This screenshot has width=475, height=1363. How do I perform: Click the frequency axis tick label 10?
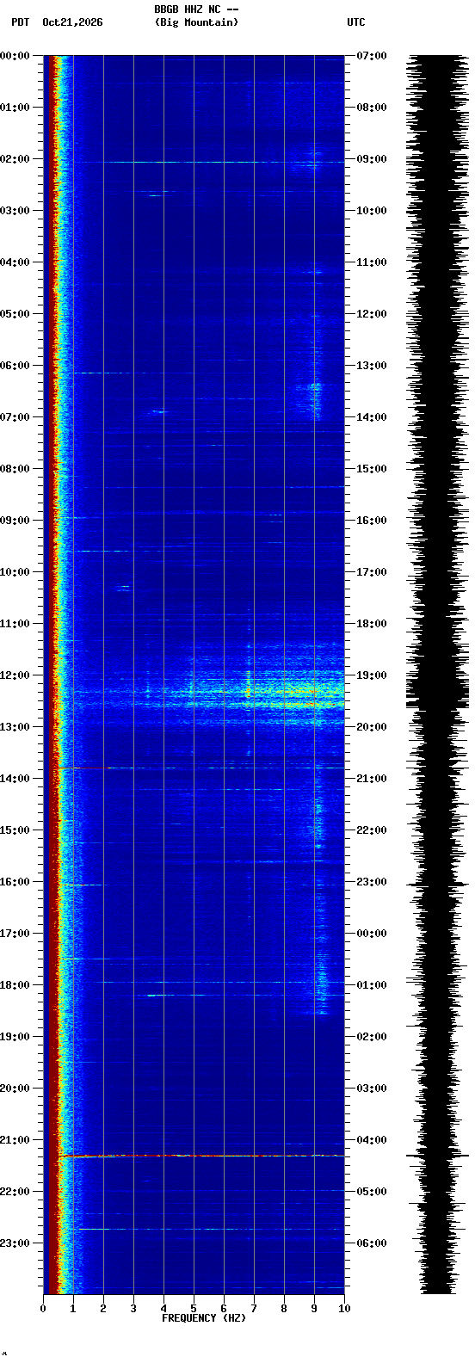point(344,1309)
